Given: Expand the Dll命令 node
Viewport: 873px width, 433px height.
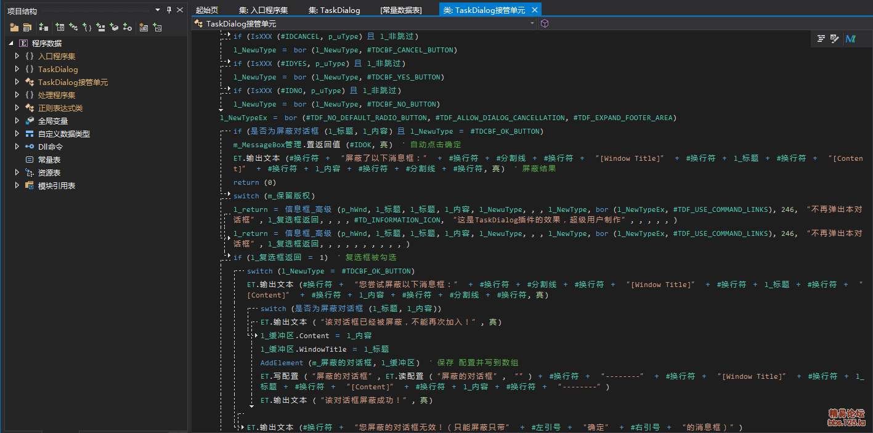Looking at the screenshot, I should [x=17, y=147].
